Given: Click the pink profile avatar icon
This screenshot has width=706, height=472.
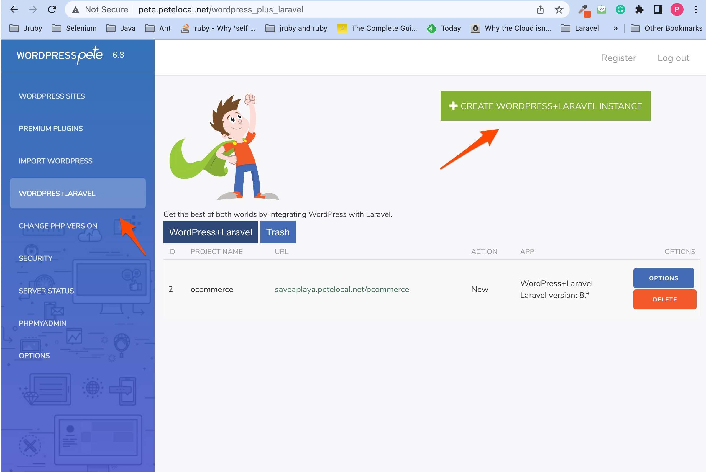Looking at the screenshot, I should pyautogui.click(x=677, y=10).
